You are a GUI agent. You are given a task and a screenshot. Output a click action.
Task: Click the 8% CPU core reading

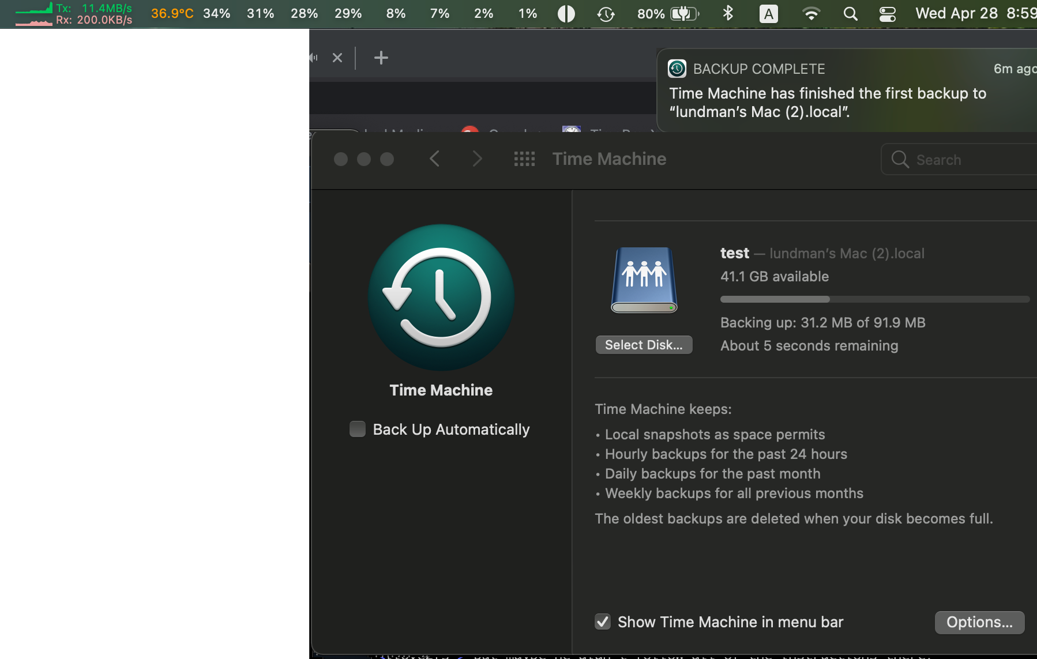(396, 13)
